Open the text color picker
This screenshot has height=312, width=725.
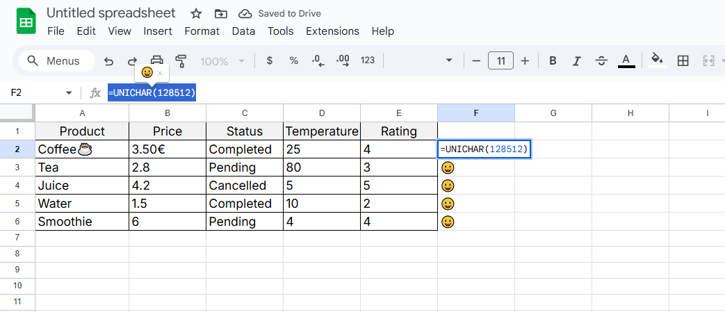626,61
